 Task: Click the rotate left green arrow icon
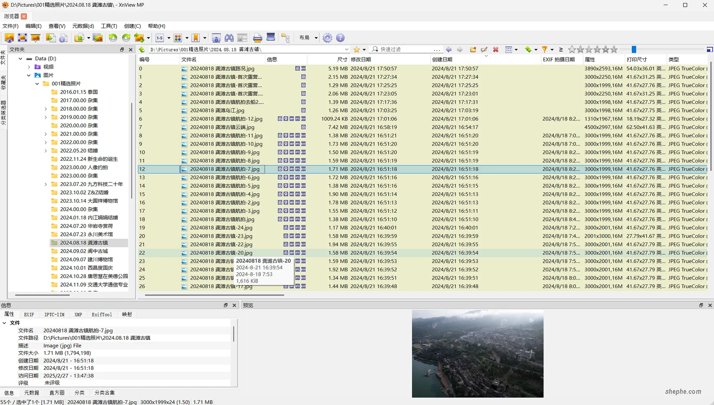(x=113, y=38)
